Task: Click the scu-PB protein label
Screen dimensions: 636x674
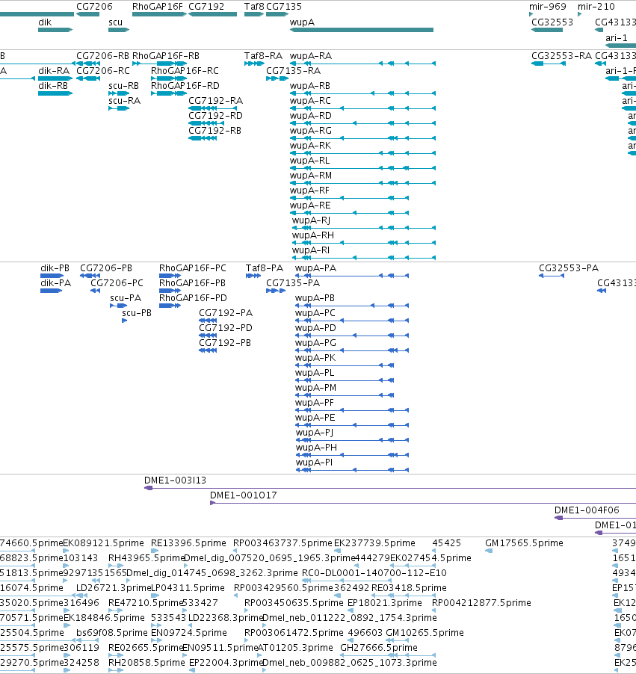Action: (137, 312)
